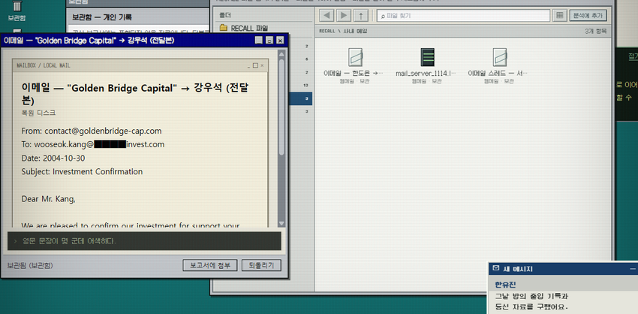This screenshot has width=638, height=314.
Task: Maximize the Golden Bridge Capital email window
Action: tap(269, 41)
